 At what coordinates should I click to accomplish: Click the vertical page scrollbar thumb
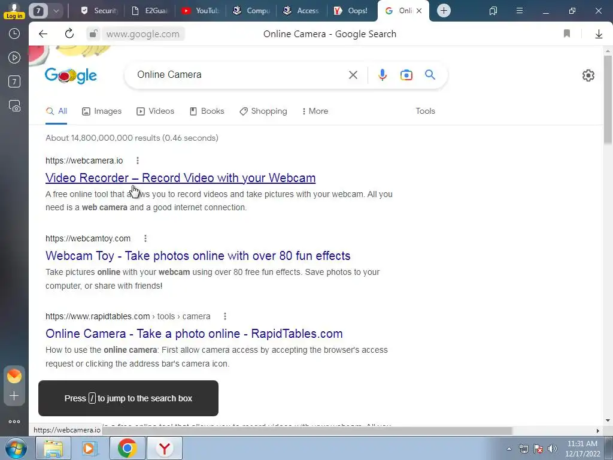coord(608,100)
